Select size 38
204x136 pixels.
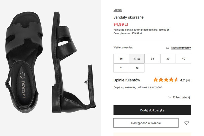tap(152, 59)
